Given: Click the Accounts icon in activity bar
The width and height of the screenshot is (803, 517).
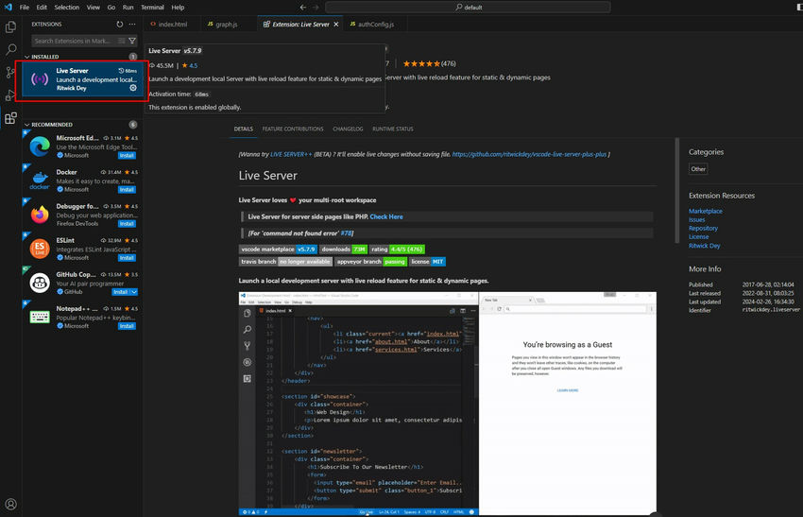Looking at the screenshot, I should pyautogui.click(x=11, y=505).
